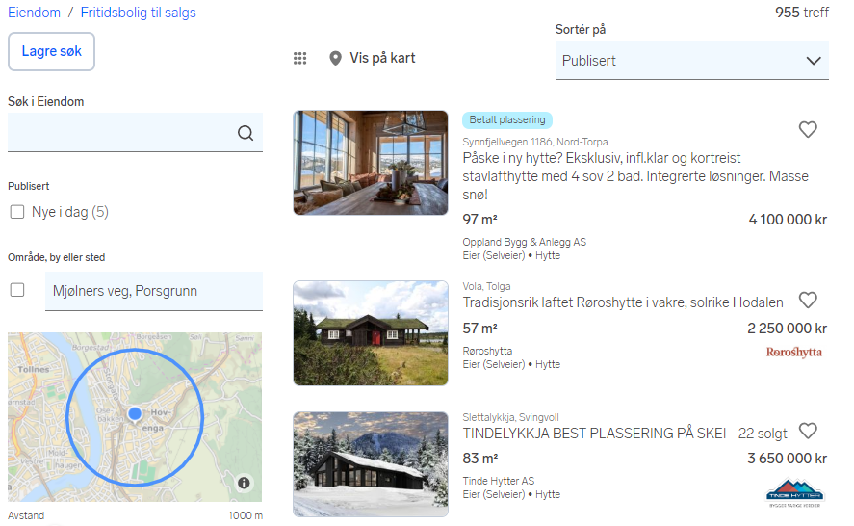Open Fritidsbolig til salgs breadcrumb

[x=139, y=13]
